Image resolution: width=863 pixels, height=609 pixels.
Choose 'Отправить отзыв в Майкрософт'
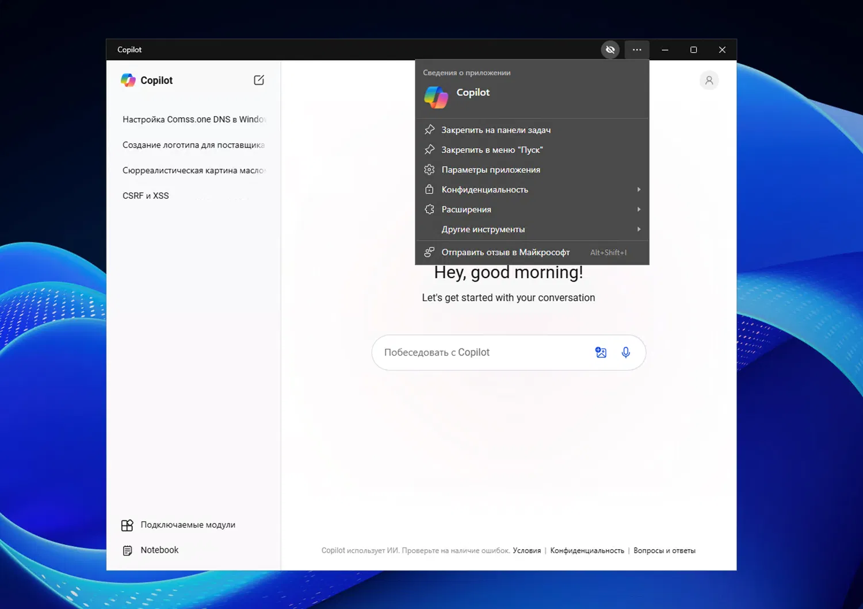(x=532, y=252)
